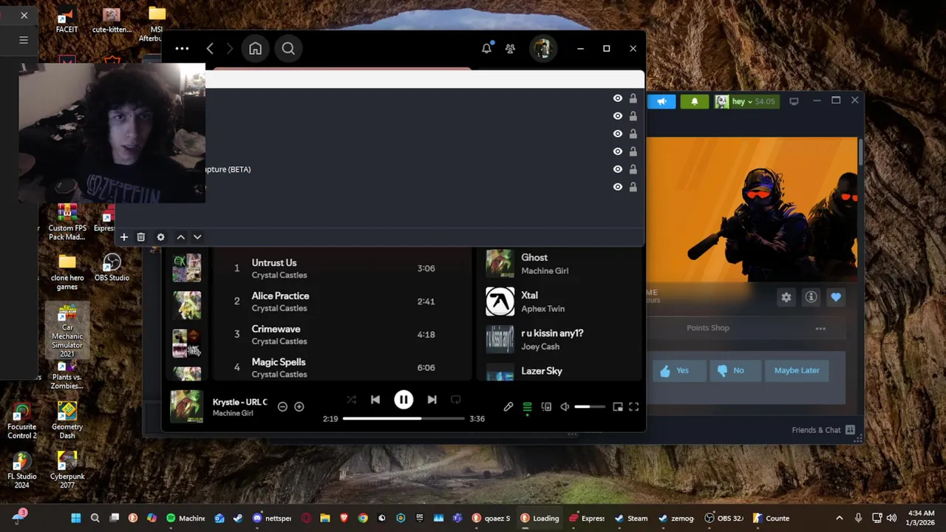Play track 3 Crimewave
Image resolution: width=946 pixels, height=532 pixels.
(342, 335)
